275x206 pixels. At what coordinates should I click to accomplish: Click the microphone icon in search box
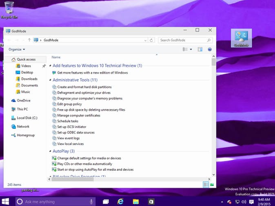(91, 202)
